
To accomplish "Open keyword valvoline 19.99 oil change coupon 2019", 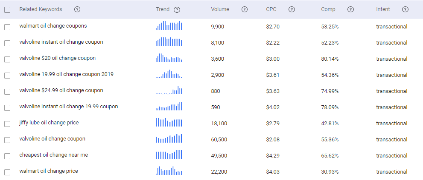I will tap(66, 74).
